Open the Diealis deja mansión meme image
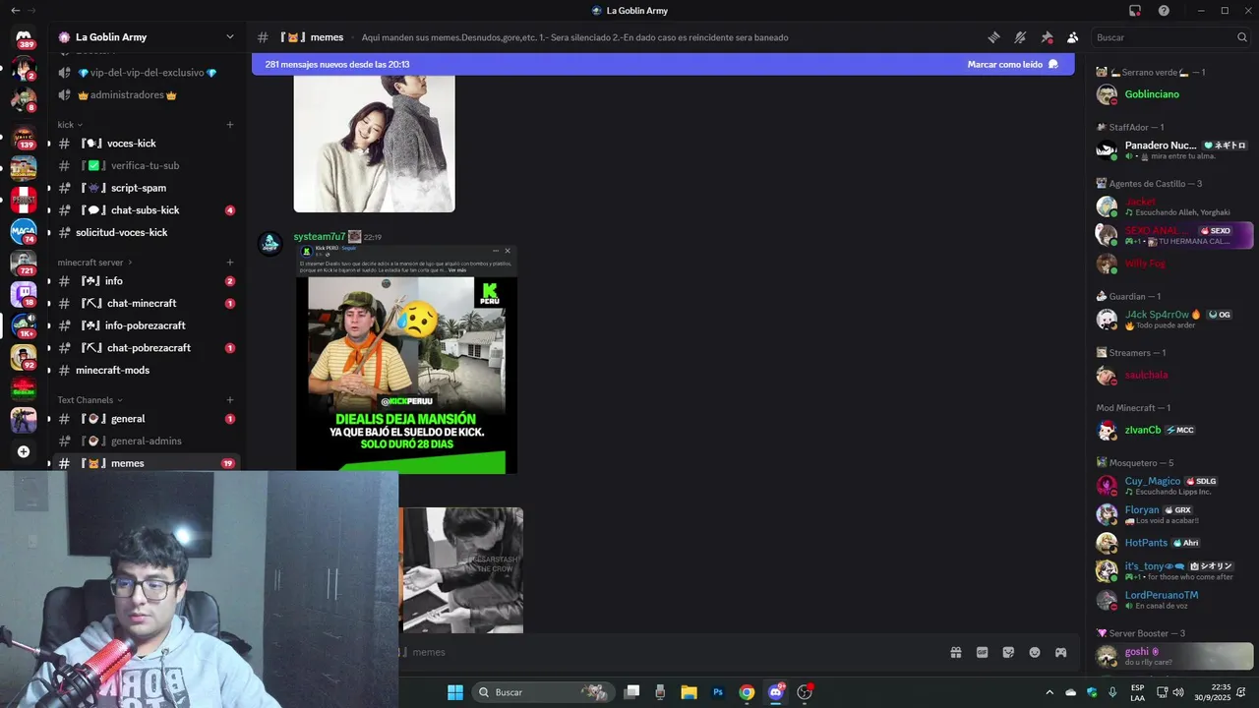 tap(406, 359)
